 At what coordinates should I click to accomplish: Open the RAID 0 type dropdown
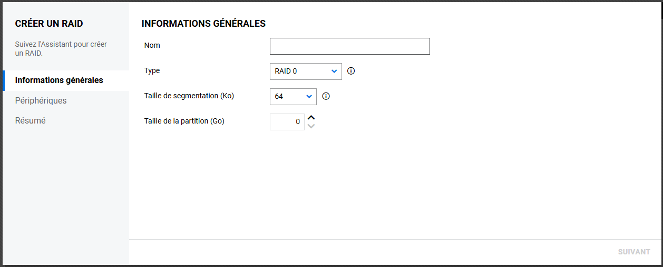(305, 71)
